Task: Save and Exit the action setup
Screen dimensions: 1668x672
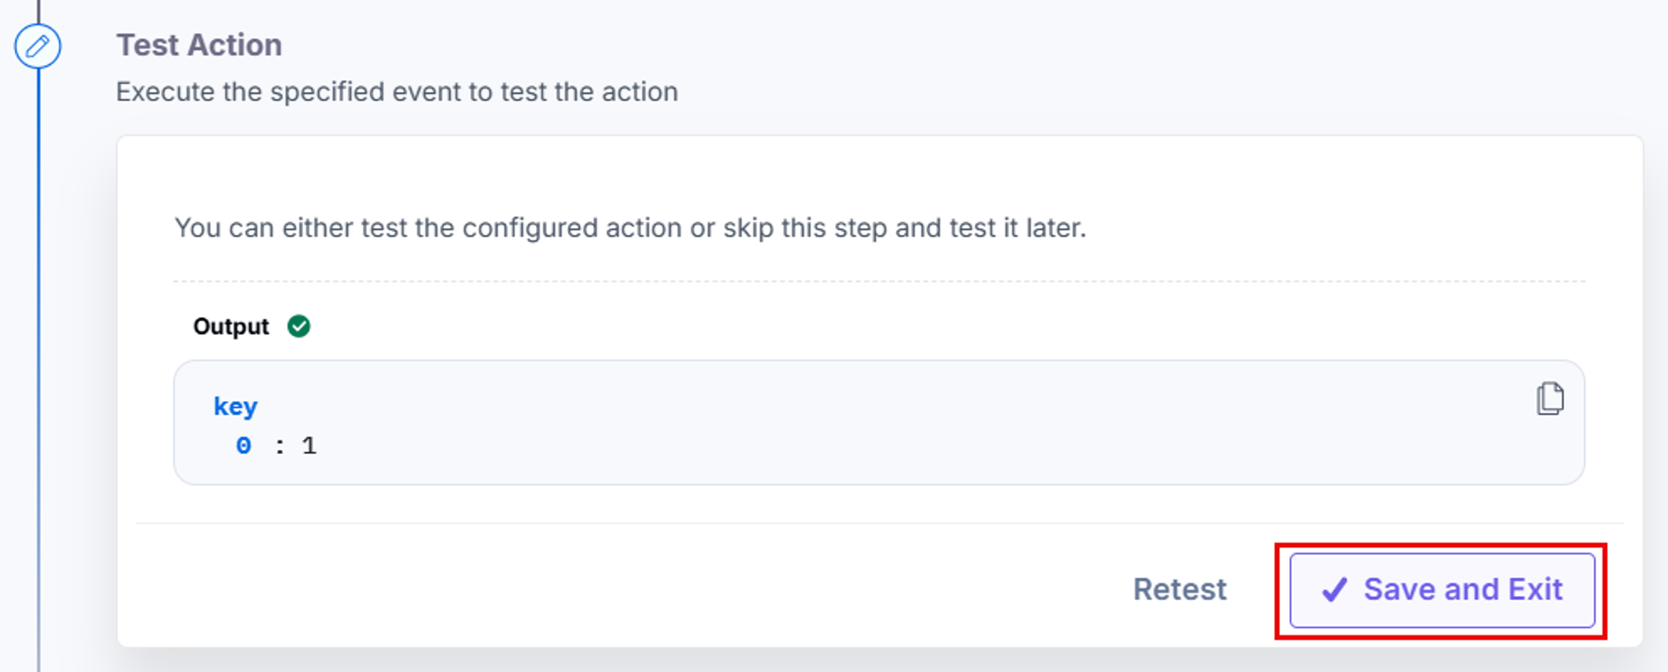Action: point(1441,590)
